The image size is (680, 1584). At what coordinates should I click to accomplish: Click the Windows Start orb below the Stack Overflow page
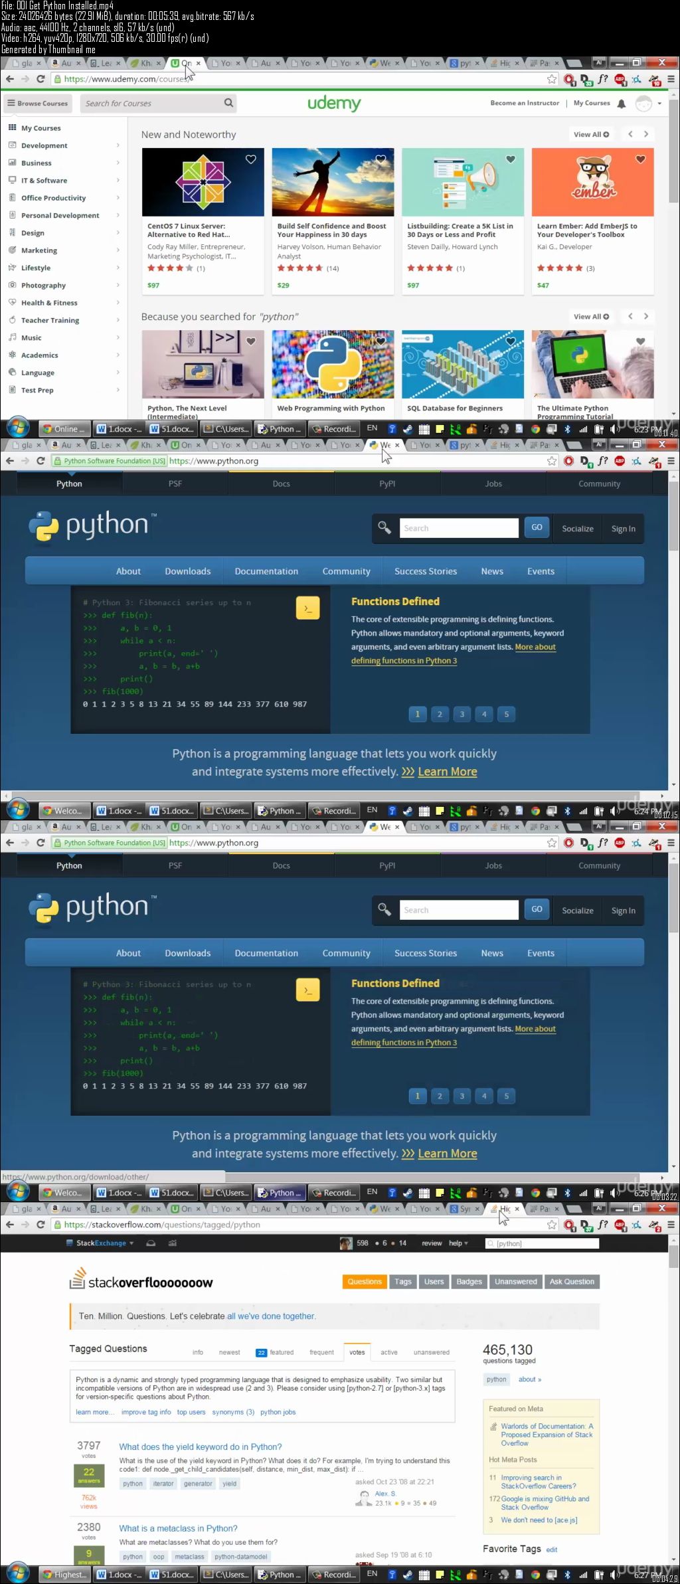click(x=18, y=1574)
